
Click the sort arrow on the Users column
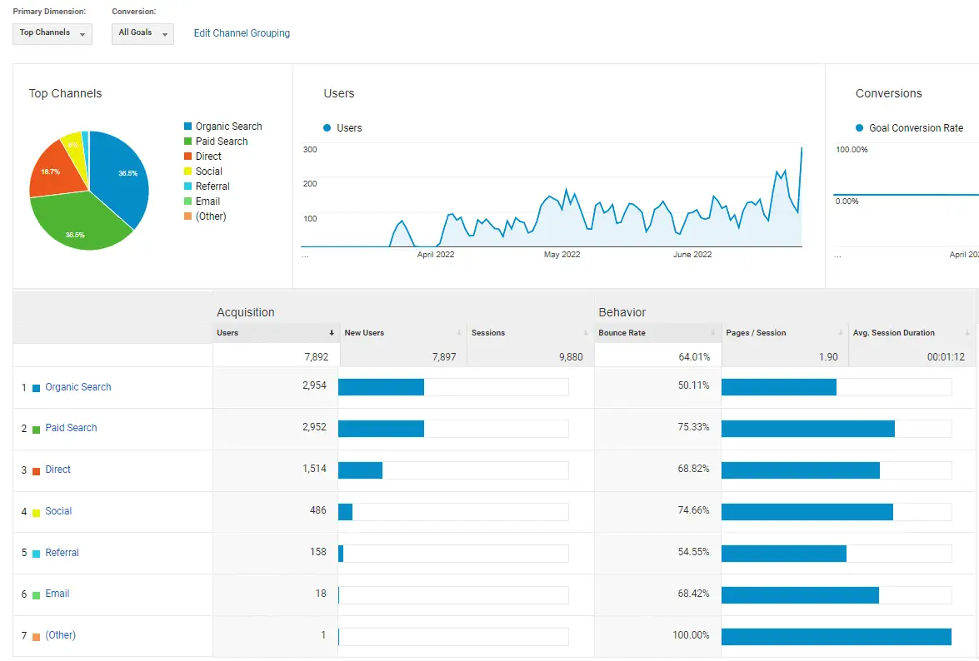point(332,332)
